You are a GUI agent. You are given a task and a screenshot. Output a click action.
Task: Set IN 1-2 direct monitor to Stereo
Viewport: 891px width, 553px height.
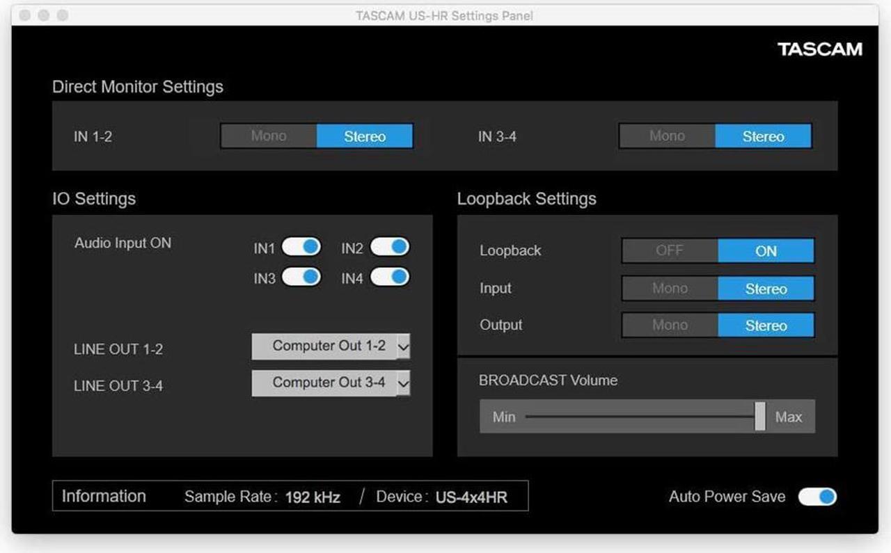tap(365, 136)
